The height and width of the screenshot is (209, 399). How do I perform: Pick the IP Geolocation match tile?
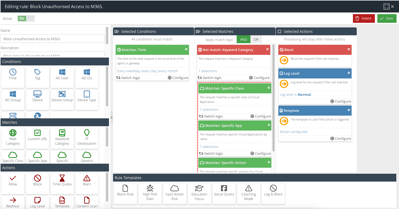(x=87, y=138)
